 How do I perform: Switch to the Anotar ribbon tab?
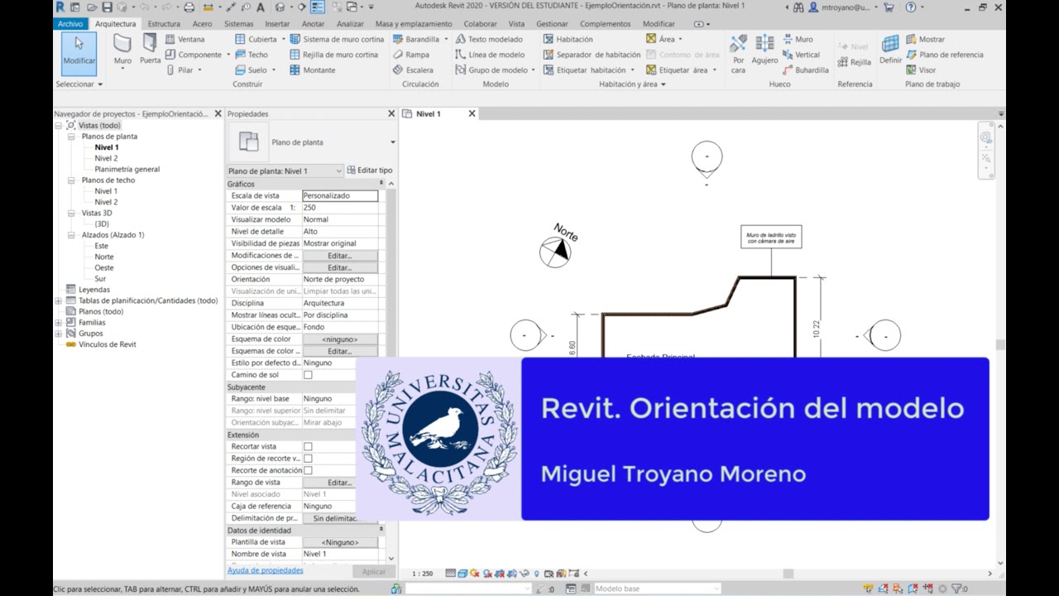314,24
